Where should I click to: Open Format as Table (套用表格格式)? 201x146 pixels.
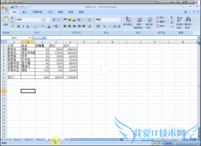(139, 22)
